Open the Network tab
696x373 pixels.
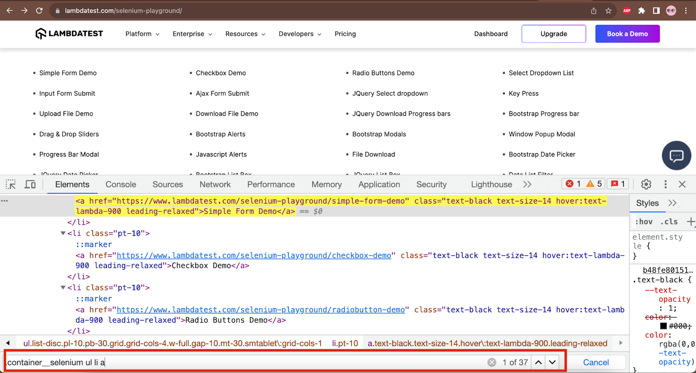tap(215, 184)
